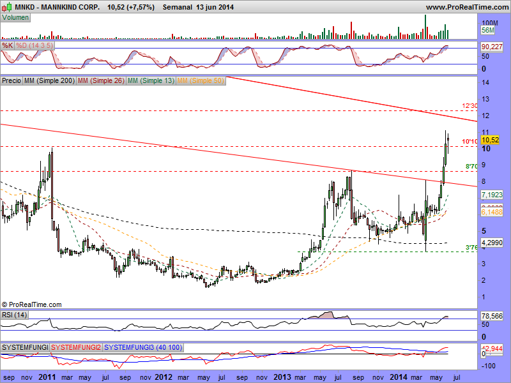Select the green 3'76 support label
This screenshot has width=511, height=383.
coord(471,248)
